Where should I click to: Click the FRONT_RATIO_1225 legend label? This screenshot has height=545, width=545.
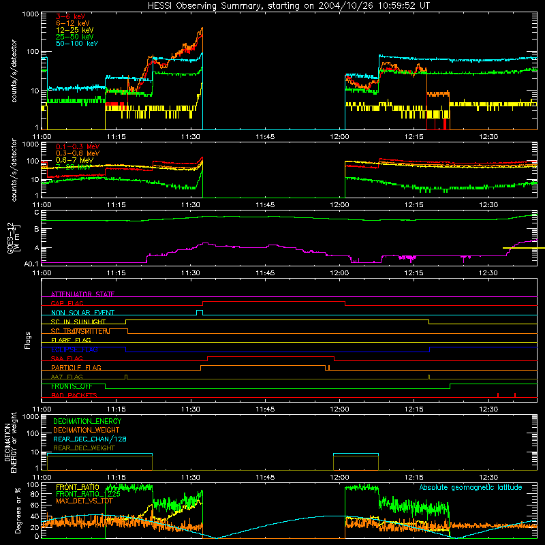(x=88, y=494)
